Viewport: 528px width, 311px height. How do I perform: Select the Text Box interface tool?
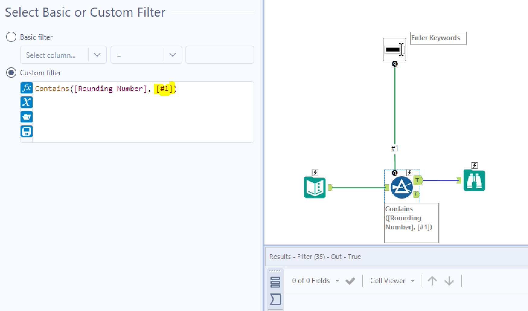pyautogui.click(x=394, y=49)
